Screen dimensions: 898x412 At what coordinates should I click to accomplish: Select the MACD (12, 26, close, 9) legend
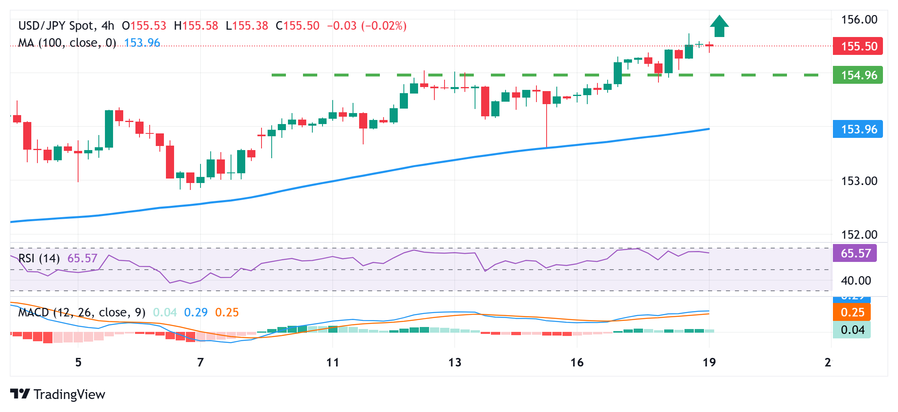coord(82,312)
